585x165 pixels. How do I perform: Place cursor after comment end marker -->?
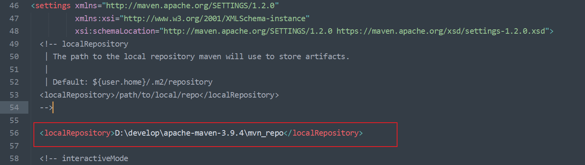[x=52, y=107]
